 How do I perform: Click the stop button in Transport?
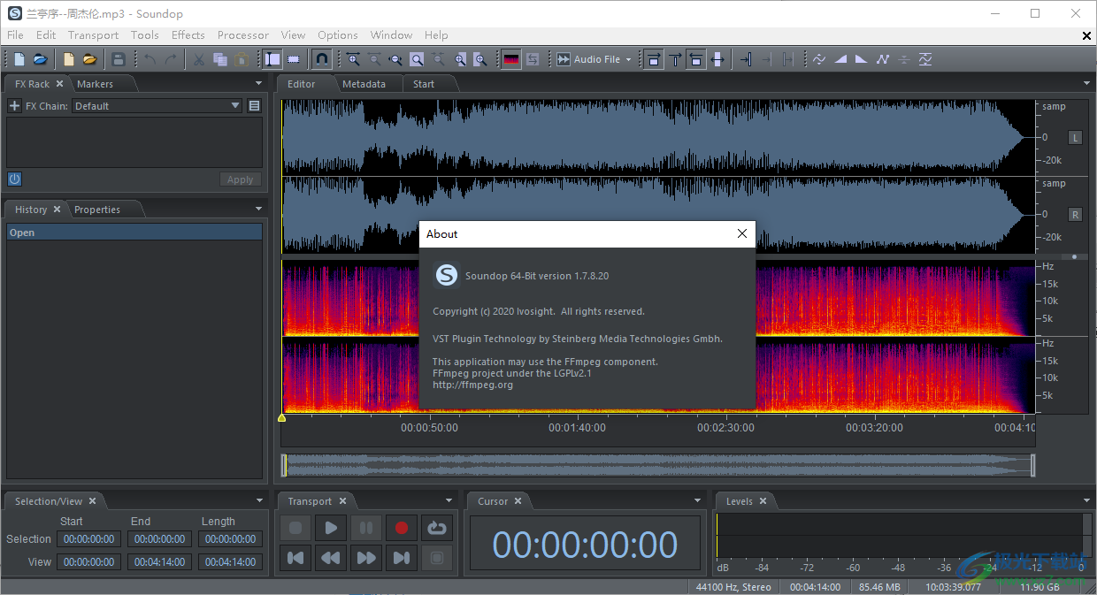pyautogui.click(x=295, y=528)
